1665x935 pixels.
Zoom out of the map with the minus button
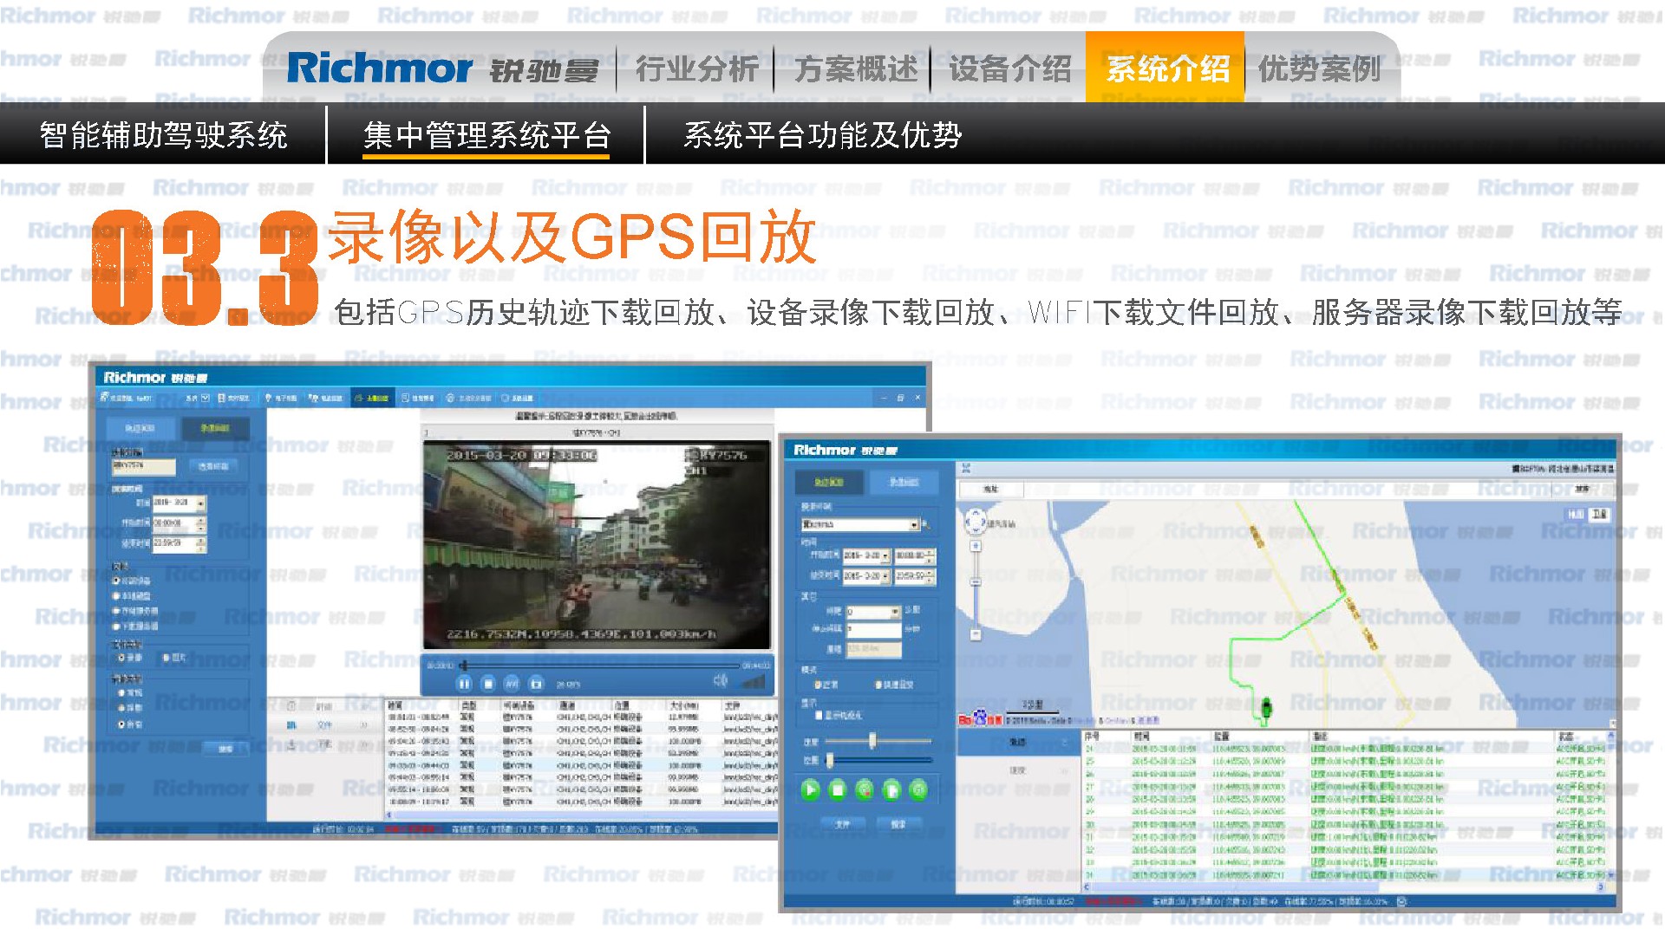pos(976,634)
